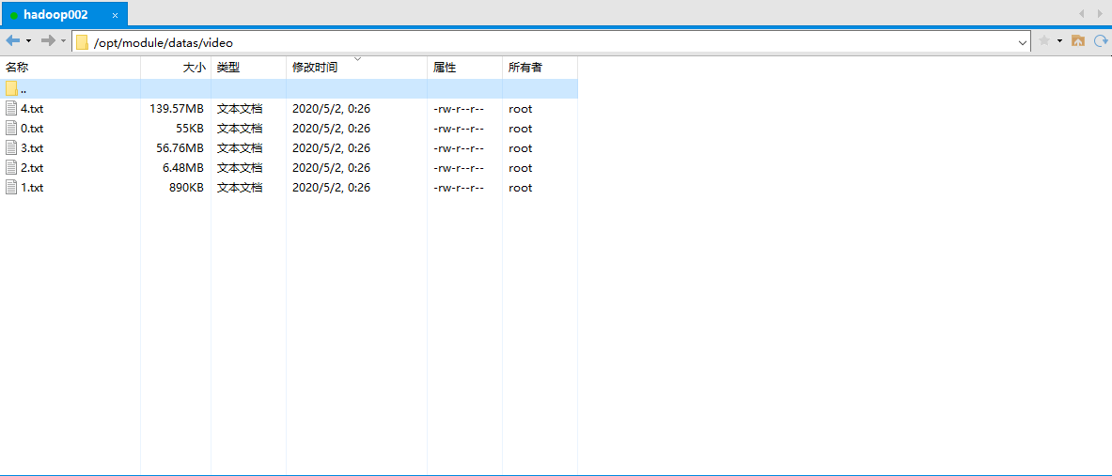Screen dimensions: 1112x476
Task: Refresh the directory listing
Action: [1101, 41]
